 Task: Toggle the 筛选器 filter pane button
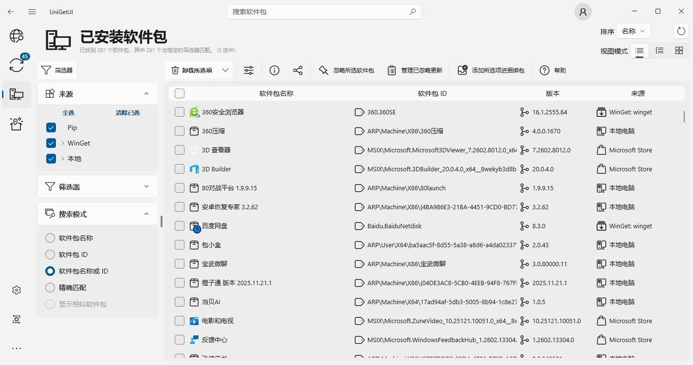[x=57, y=71]
